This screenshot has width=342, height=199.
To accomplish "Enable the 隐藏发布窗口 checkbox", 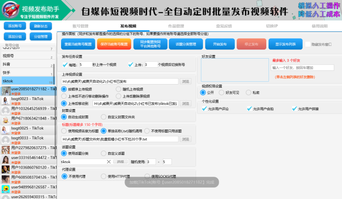I will coord(307,45).
